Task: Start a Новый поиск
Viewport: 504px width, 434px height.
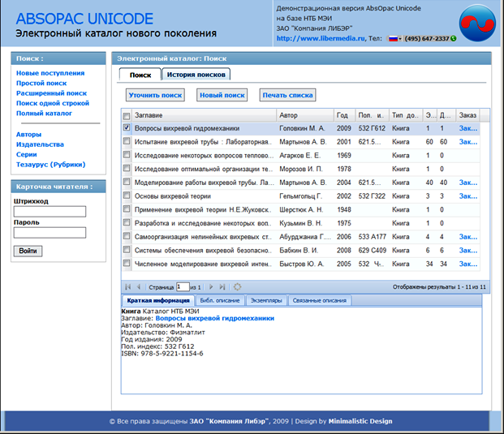Action: coord(222,95)
